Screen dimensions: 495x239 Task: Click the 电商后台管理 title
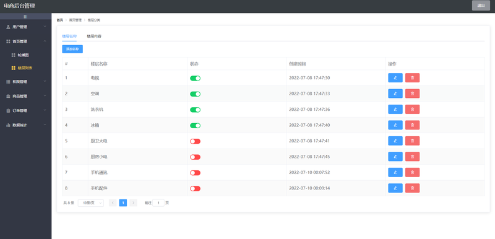tap(19, 6)
